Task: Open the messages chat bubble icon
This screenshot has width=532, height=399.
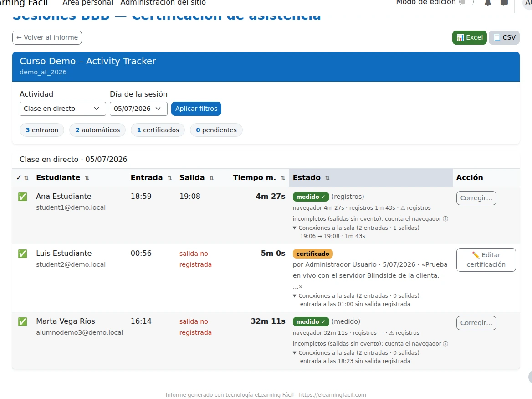Action: (504, 3)
